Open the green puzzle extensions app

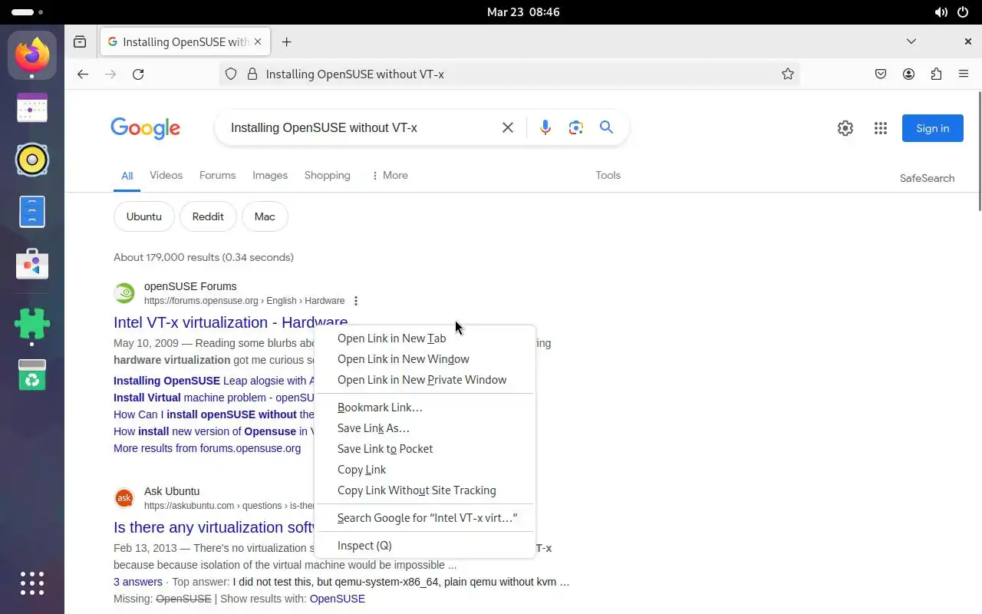coord(32,324)
